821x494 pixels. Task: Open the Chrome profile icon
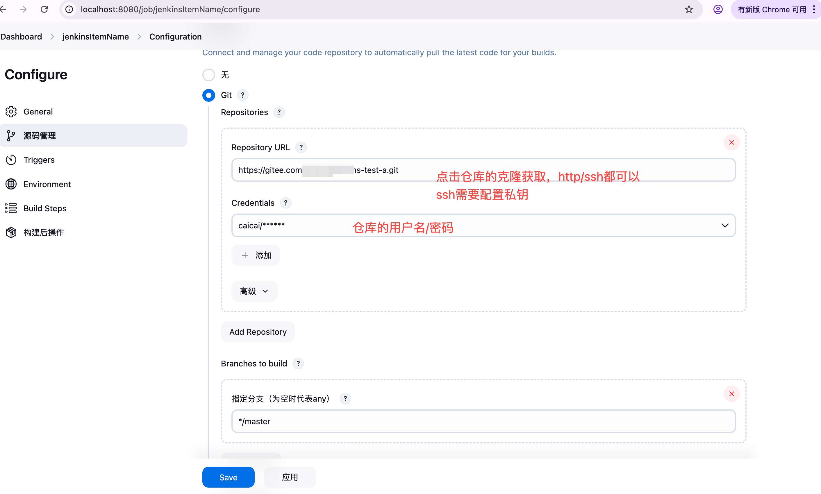[x=718, y=9]
